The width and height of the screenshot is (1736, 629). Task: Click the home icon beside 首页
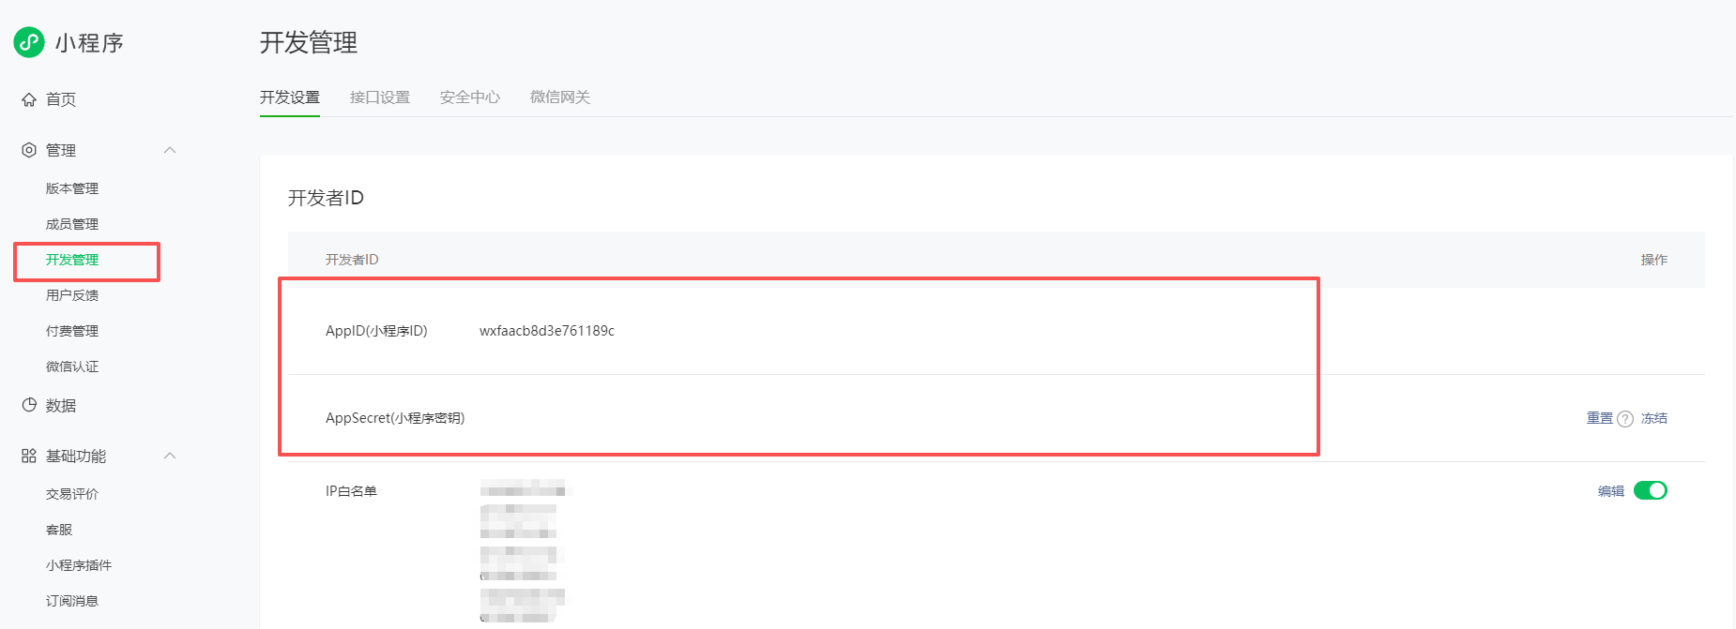coord(29,99)
